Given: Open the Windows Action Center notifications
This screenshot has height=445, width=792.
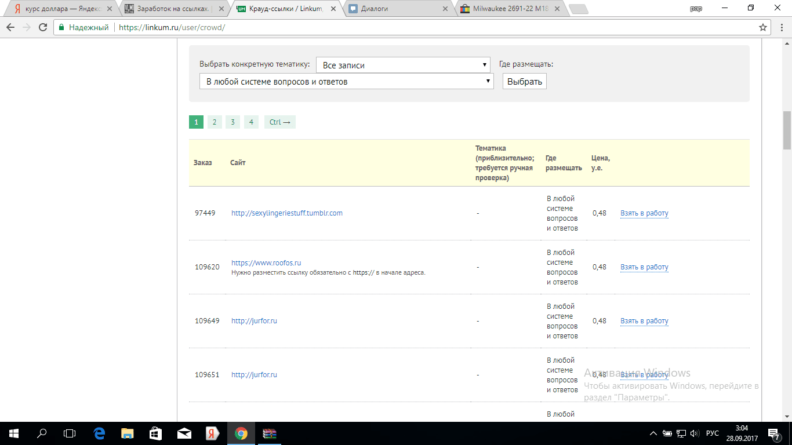Looking at the screenshot, I should pyautogui.click(x=773, y=433).
